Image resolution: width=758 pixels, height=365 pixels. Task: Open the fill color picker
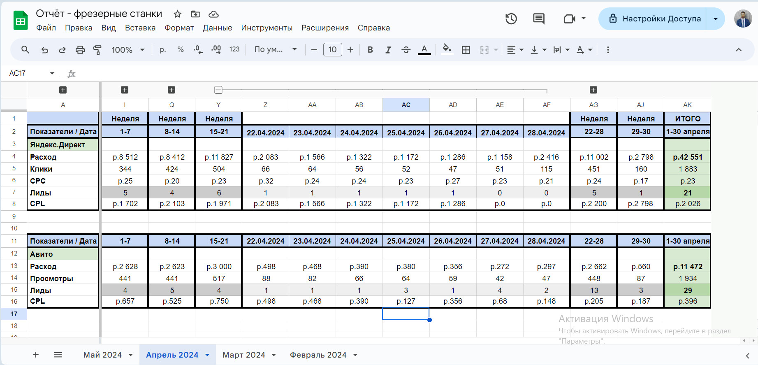pyautogui.click(x=447, y=50)
